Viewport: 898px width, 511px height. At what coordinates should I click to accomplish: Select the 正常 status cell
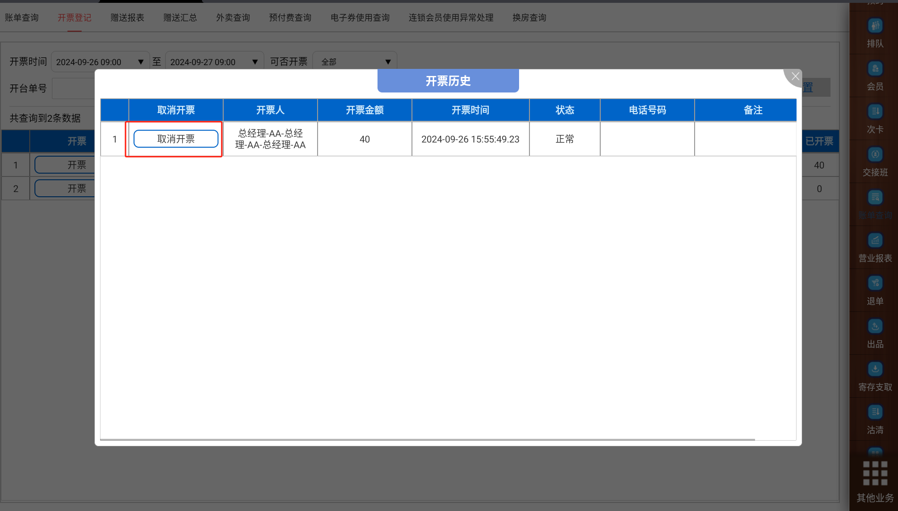564,139
